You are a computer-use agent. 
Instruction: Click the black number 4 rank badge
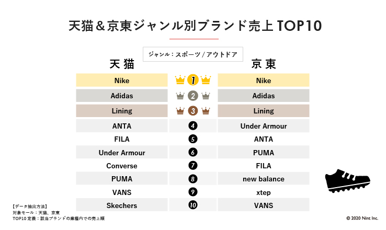[x=193, y=126]
